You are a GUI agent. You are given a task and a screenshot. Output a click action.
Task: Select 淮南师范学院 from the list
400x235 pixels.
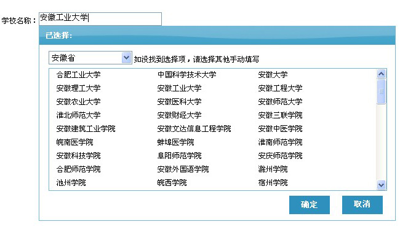click(280, 142)
